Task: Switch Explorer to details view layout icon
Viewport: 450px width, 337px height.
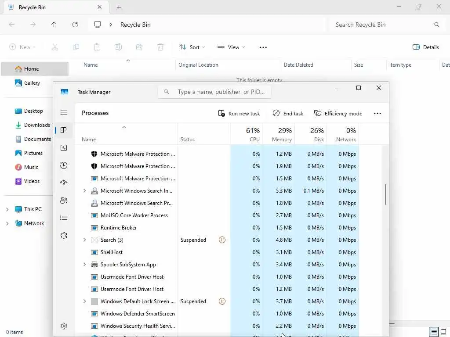Action: click(x=434, y=332)
